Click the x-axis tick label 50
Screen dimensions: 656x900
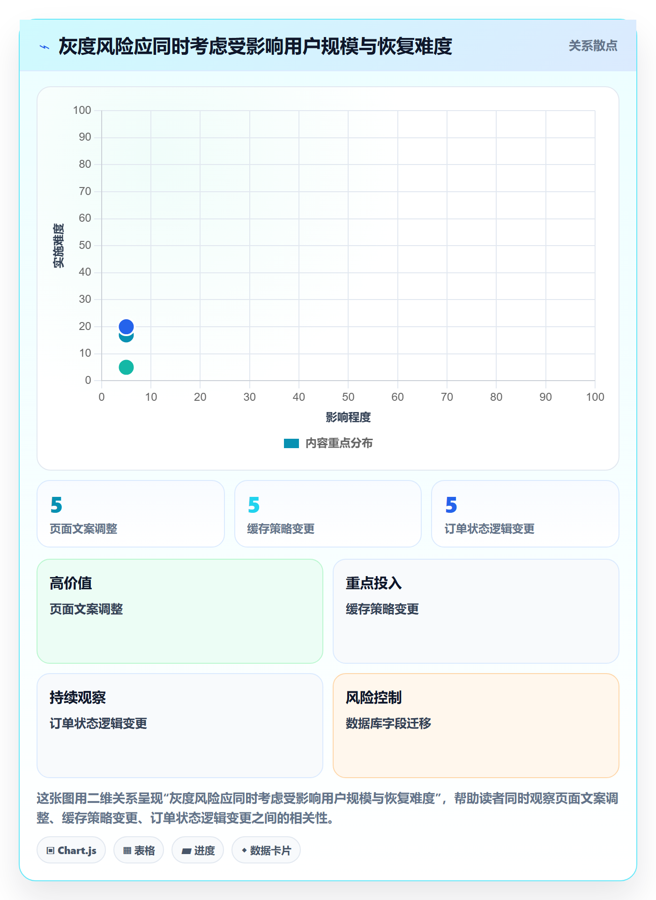[x=348, y=397]
